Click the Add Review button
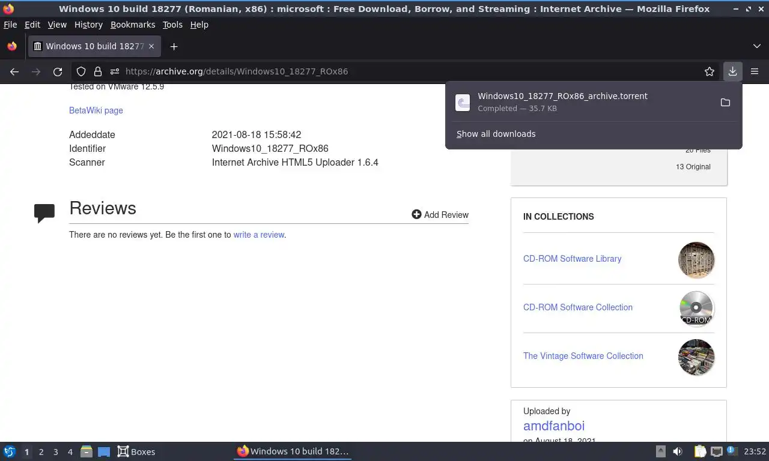 click(440, 214)
